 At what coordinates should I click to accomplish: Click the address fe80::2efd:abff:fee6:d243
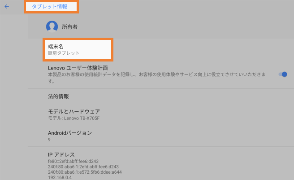tap(73, 161)
